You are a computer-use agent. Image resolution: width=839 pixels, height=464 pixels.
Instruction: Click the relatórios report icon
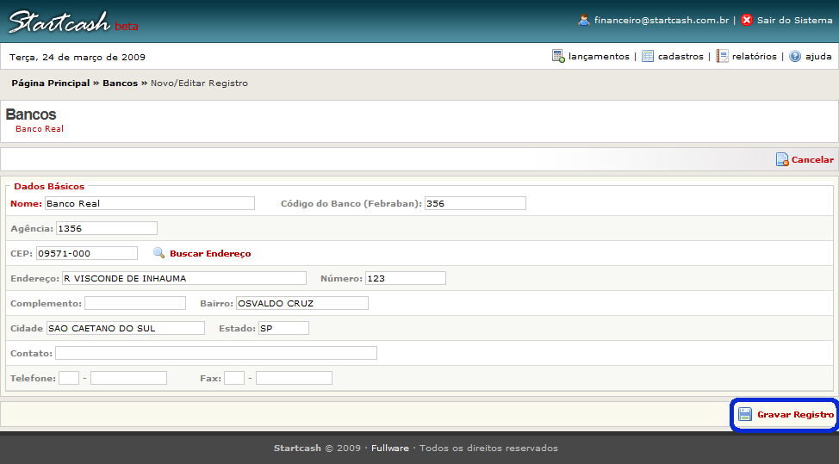[x=722, y=56]
